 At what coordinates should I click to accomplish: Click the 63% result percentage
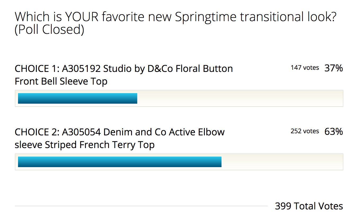[x=334, y=131]
